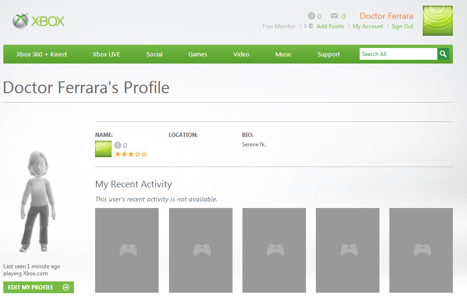This screenshot has width=467, height=296.
Task: Click the header gamer picture
Action: [437, 21]
